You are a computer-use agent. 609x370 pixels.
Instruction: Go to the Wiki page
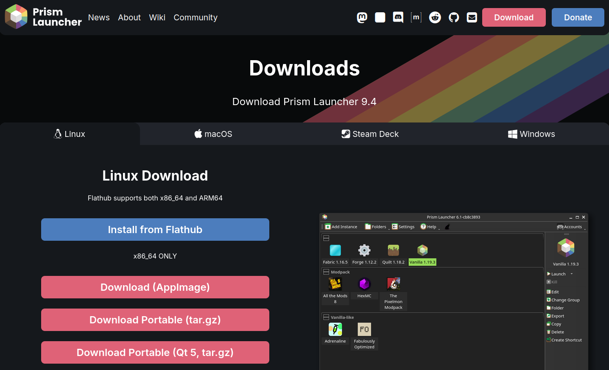pyautogui.click(x=157, y=17)
